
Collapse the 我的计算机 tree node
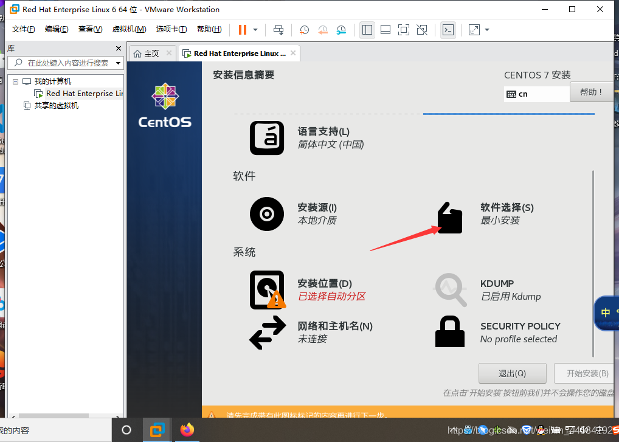[x=15, y=81]
